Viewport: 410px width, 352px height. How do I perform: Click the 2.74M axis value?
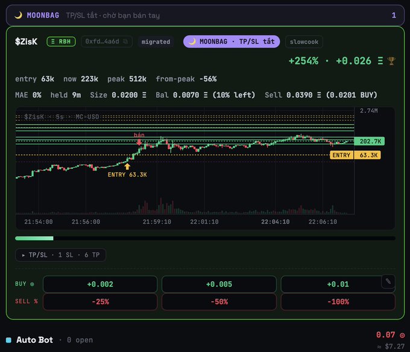[368, 110]
